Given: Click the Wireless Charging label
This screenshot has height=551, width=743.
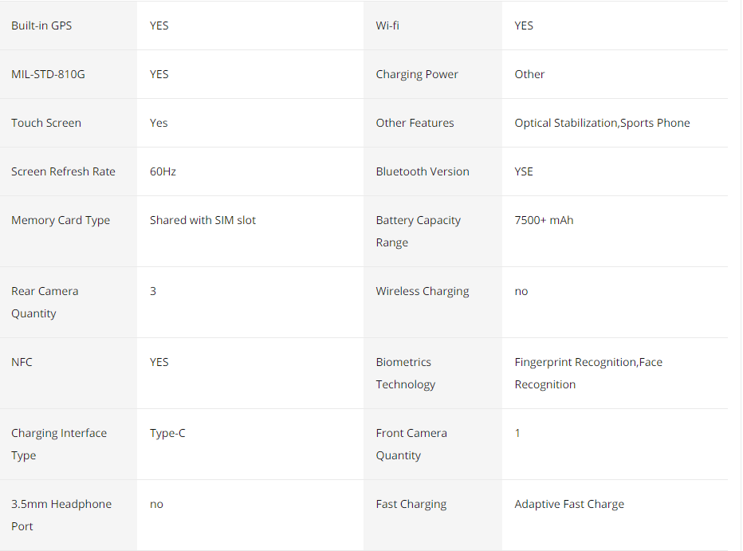Looking at the screenshot, I should (423, 291).
